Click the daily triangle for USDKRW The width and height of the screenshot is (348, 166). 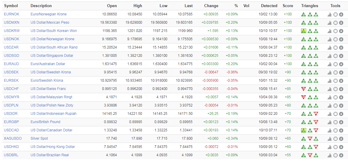click(x=303, y=31)
